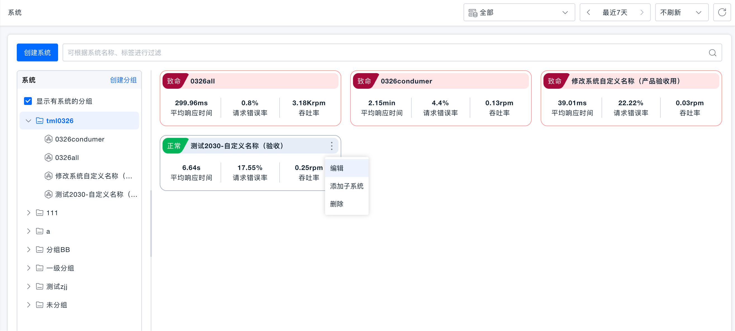This screenshot has width=735, height=331.
Task: Expand the 分组BB group
Action: click(28, 250)
